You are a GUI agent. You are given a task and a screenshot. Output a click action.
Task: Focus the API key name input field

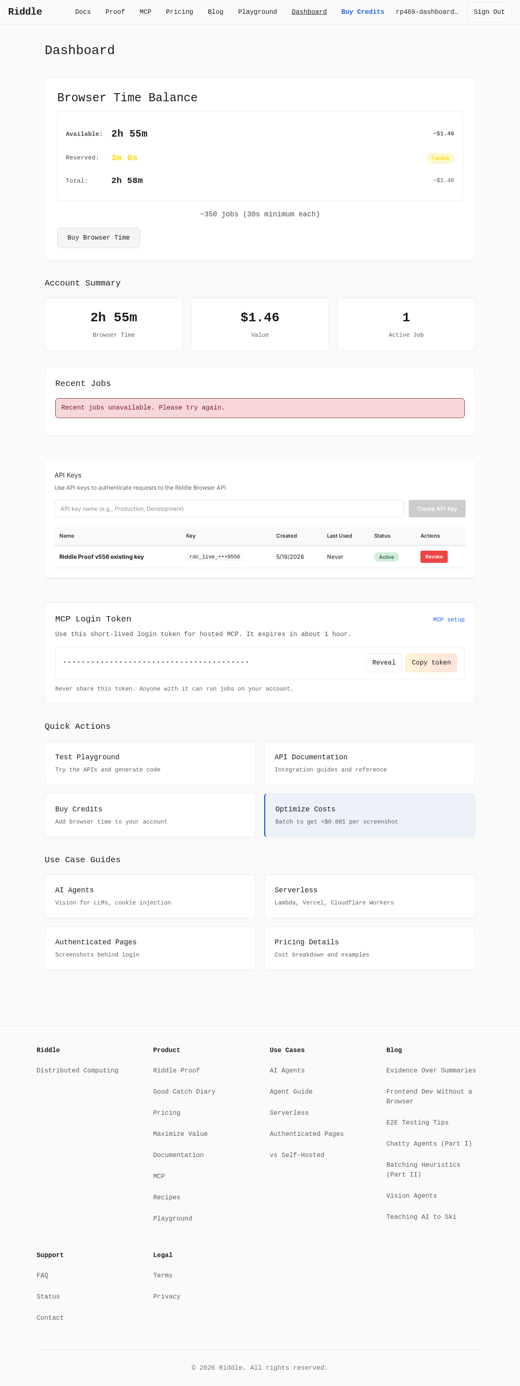(229, 508)
